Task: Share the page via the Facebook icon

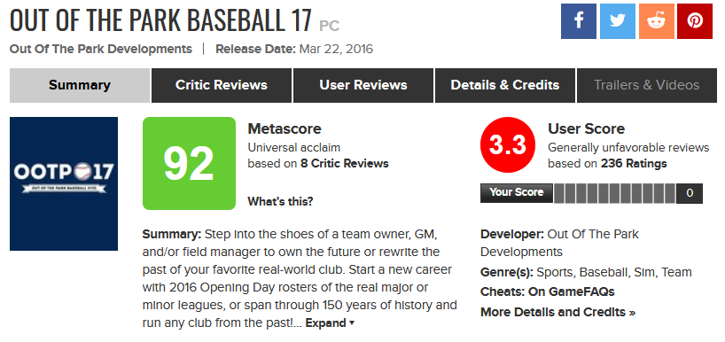Action: pyautogui.click(x=579, y=21)
